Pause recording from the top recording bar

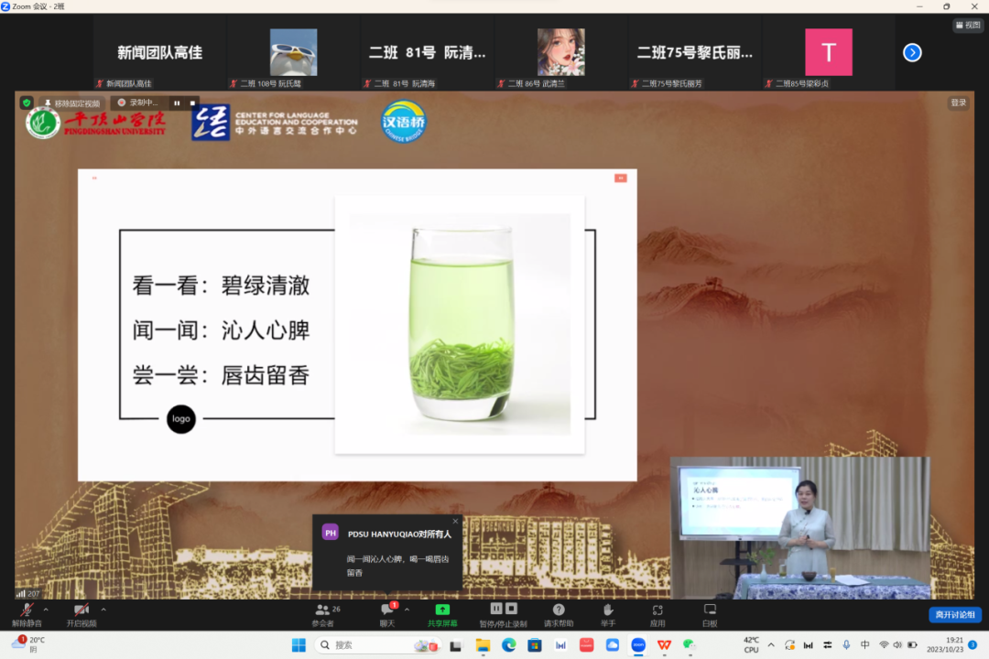[177, 103]
